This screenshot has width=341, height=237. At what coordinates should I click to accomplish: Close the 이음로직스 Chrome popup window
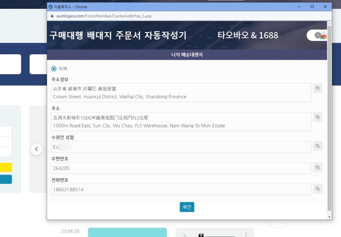[x=325, y=7]
